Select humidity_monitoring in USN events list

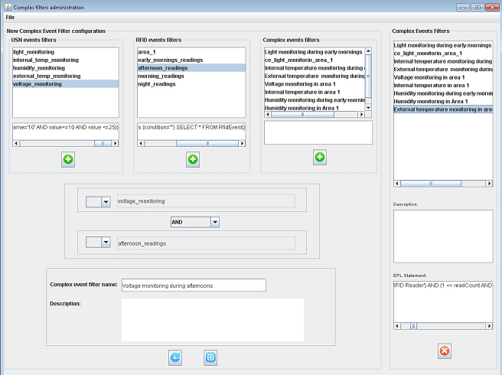[x=39, y=68]
